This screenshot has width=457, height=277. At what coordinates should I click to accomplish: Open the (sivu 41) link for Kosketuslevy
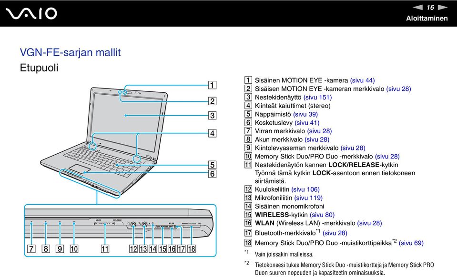307,122
